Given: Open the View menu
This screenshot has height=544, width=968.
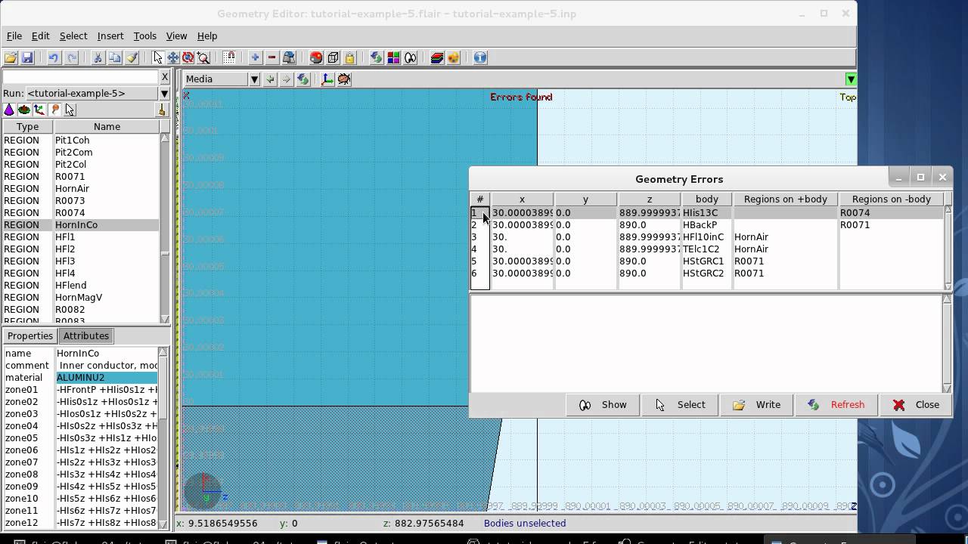Looking at the screenshot, I should (176, 36).
